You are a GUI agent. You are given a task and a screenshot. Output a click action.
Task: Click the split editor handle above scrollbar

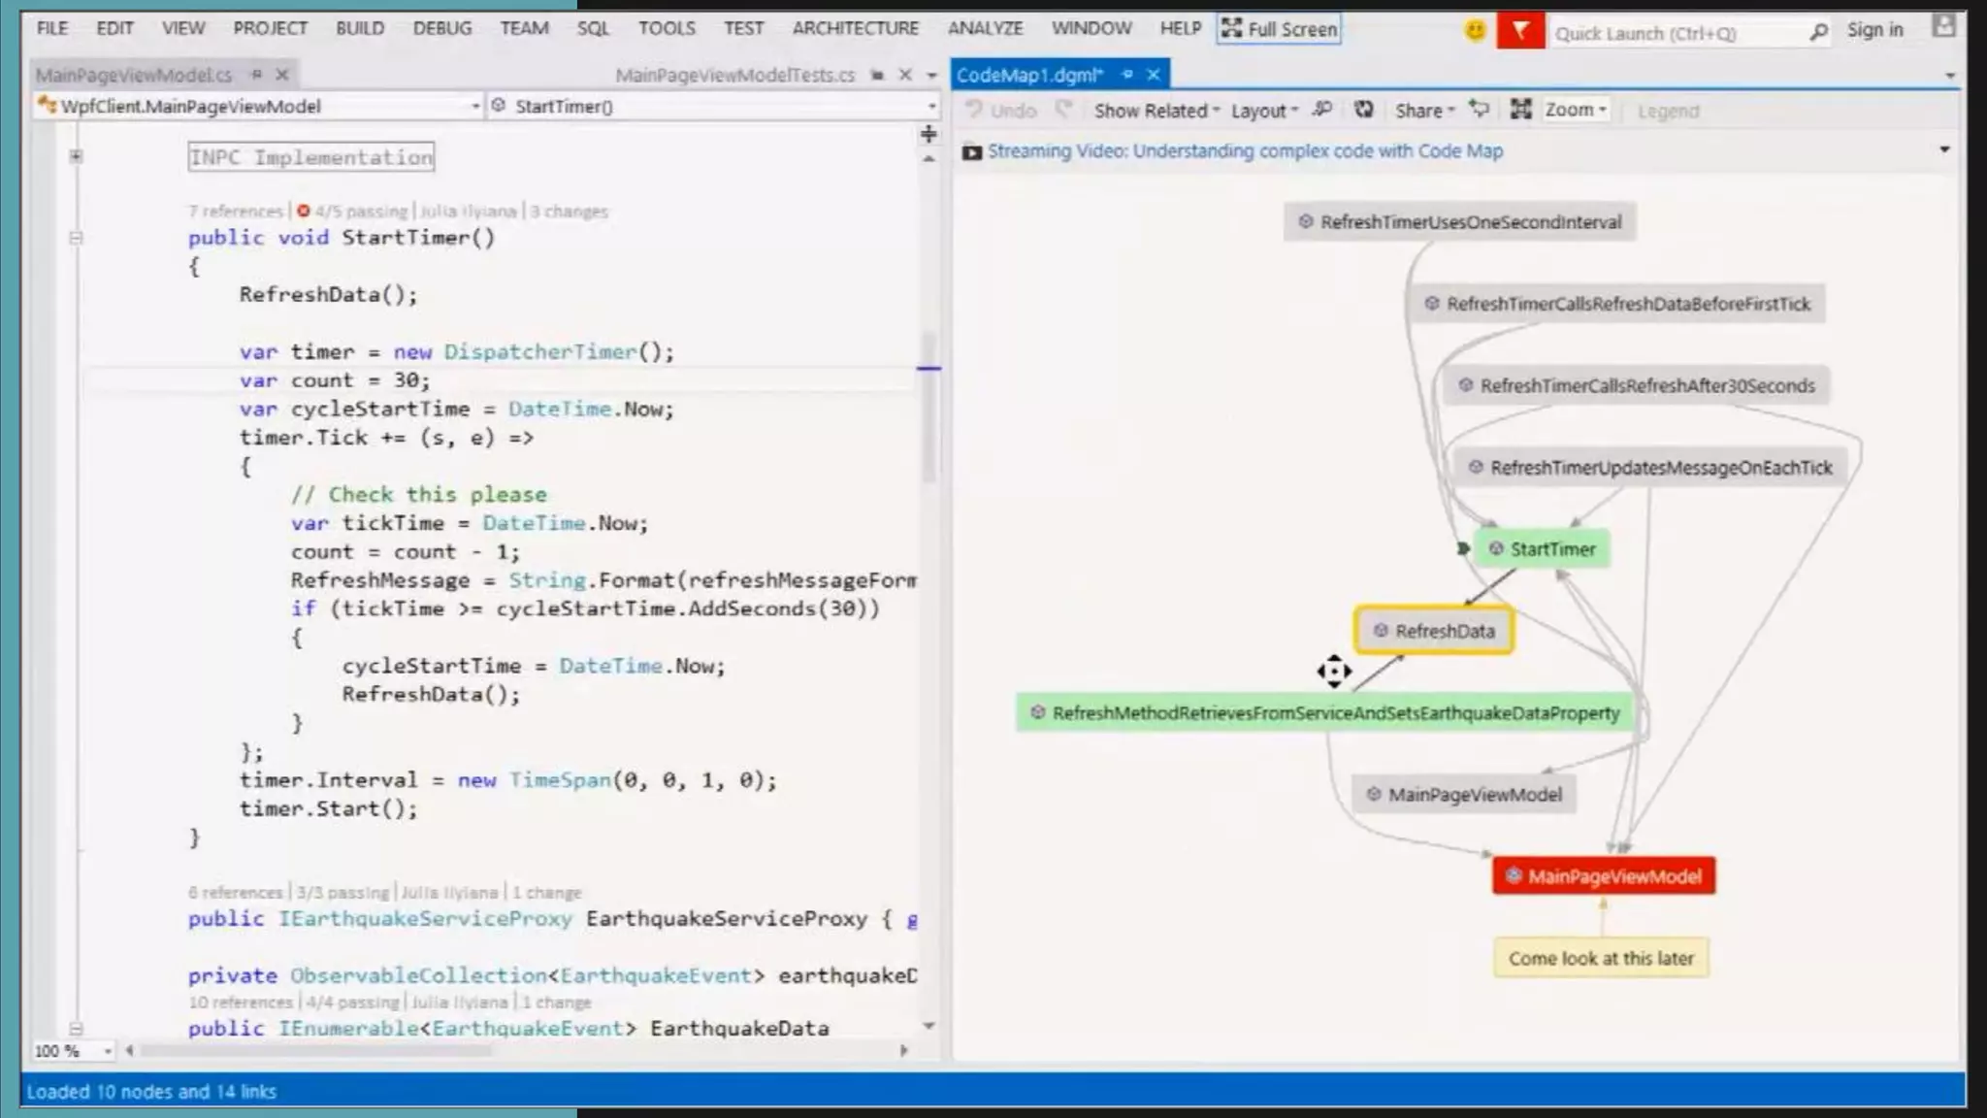928,134
